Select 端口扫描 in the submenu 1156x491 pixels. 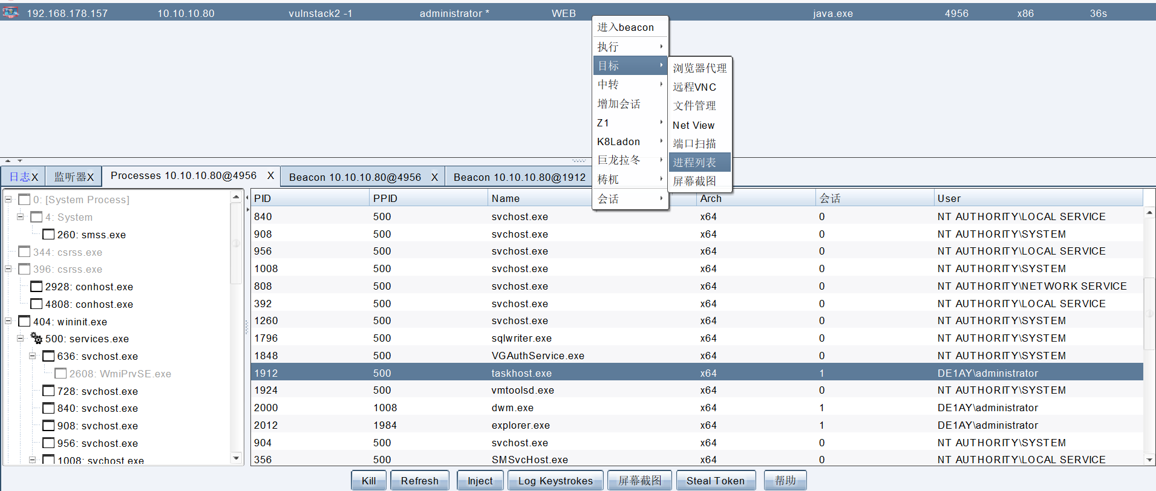click(700, 144)
